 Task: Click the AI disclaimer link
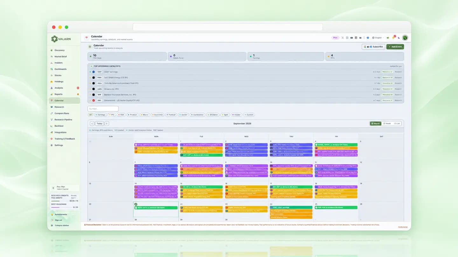point(402,227)
